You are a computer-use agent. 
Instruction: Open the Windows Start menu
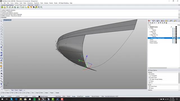pyautogui.click(x=2, y=99)
